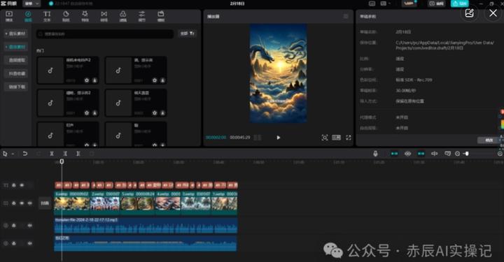
Task: Adjust the timeline zoom slider handle
Action: point(467,154)
